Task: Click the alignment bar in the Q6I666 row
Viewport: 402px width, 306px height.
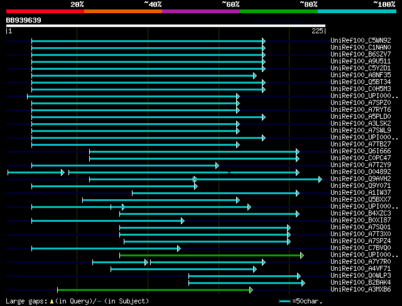Action: pos(193,152)
